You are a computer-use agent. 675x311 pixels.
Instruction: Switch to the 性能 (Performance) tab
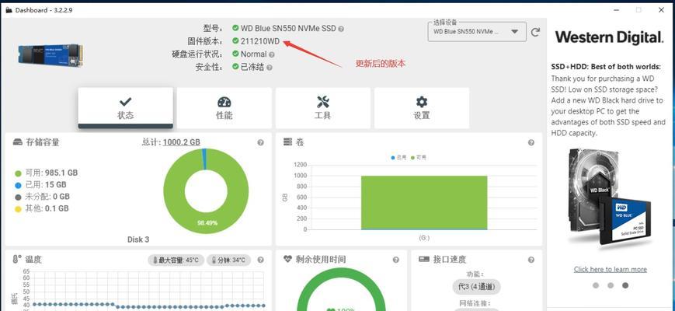coord(224,108)
